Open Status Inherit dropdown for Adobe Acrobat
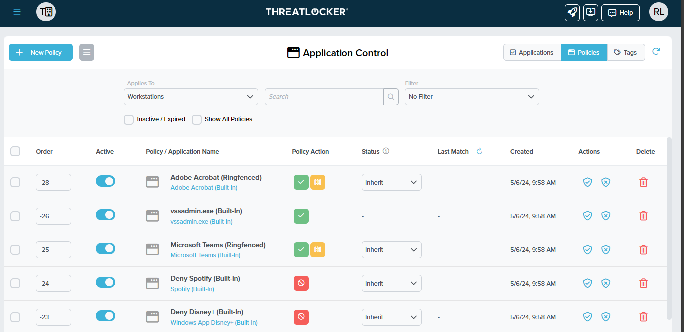Image resolution: width=684 pixels, height=332 pixels. [x=392, y=182]
